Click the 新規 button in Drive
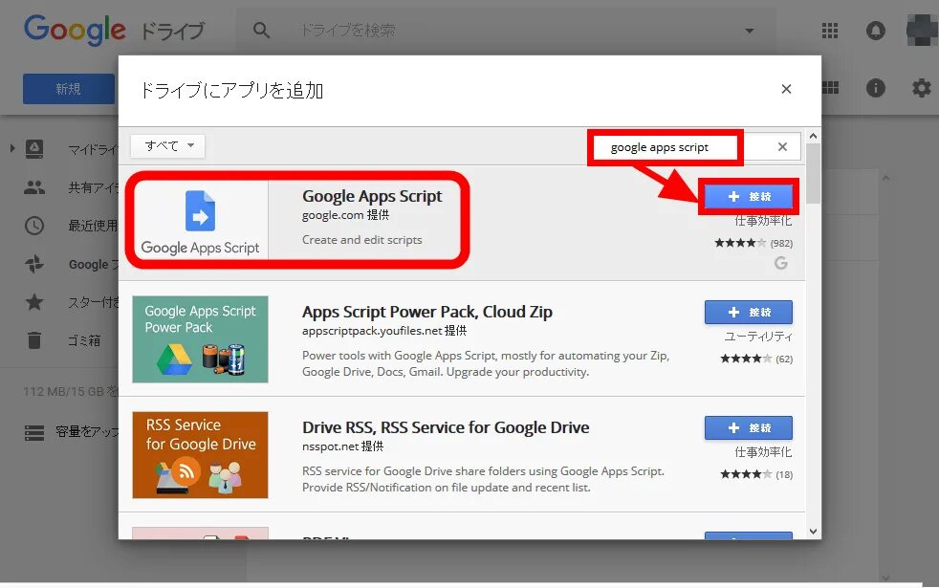The height and width of the screenshot is (588, 939). click(69, 89)
